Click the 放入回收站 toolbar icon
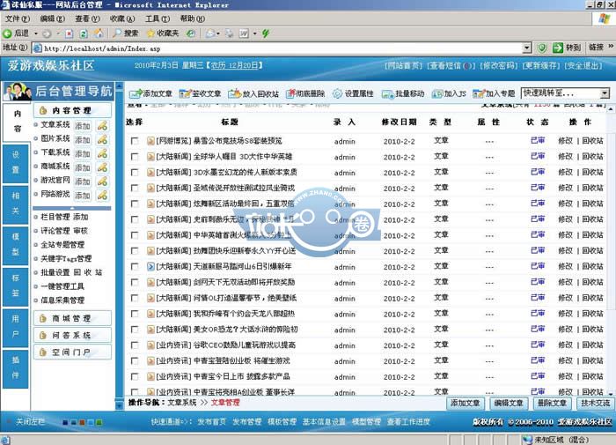The width and height of the screenshot is (616, 445). pyautogui.click(x=235, y=93)
